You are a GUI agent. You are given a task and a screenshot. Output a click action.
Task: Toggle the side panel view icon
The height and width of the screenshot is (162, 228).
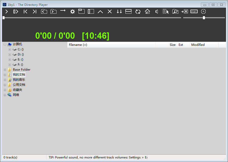click(91, 11)
